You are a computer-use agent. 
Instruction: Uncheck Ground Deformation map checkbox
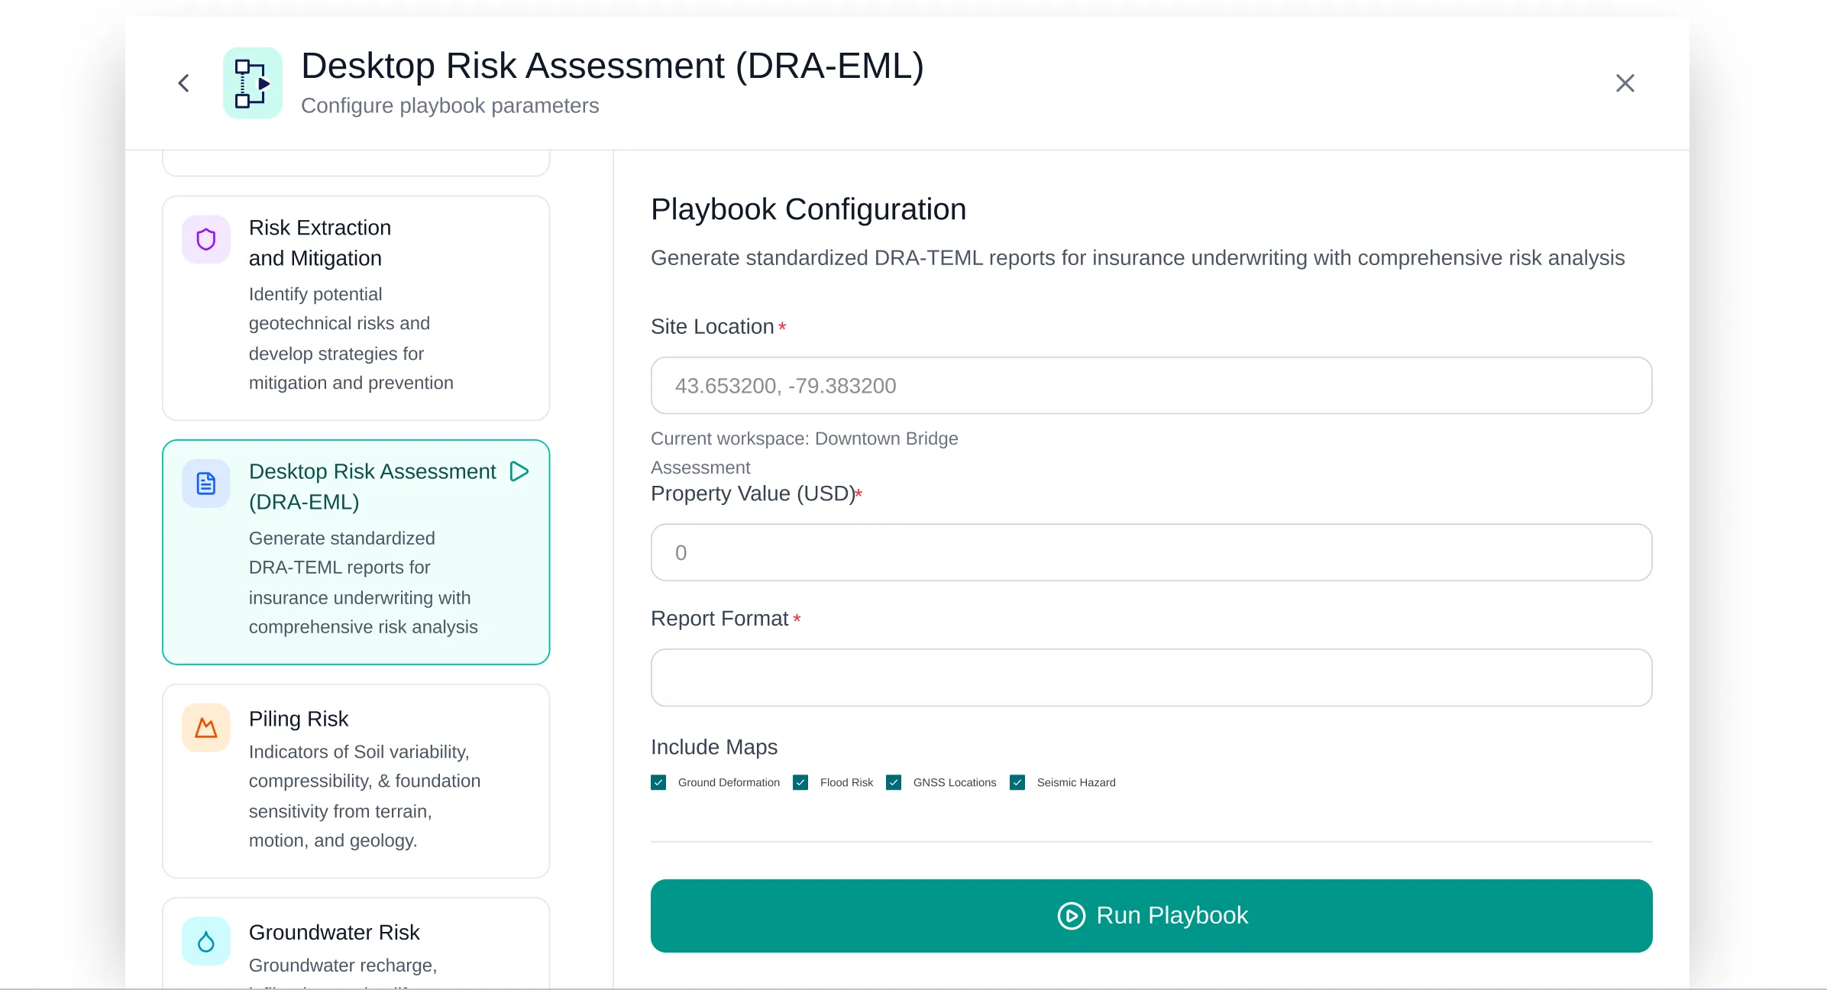point(658,782)
